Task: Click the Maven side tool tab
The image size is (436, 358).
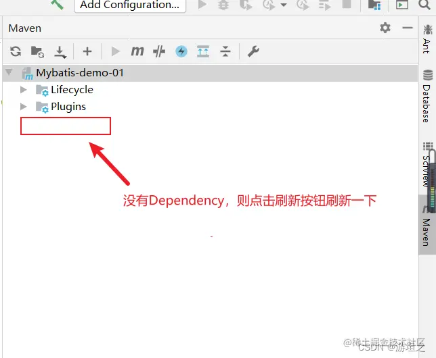Action: tap(427, 225)
